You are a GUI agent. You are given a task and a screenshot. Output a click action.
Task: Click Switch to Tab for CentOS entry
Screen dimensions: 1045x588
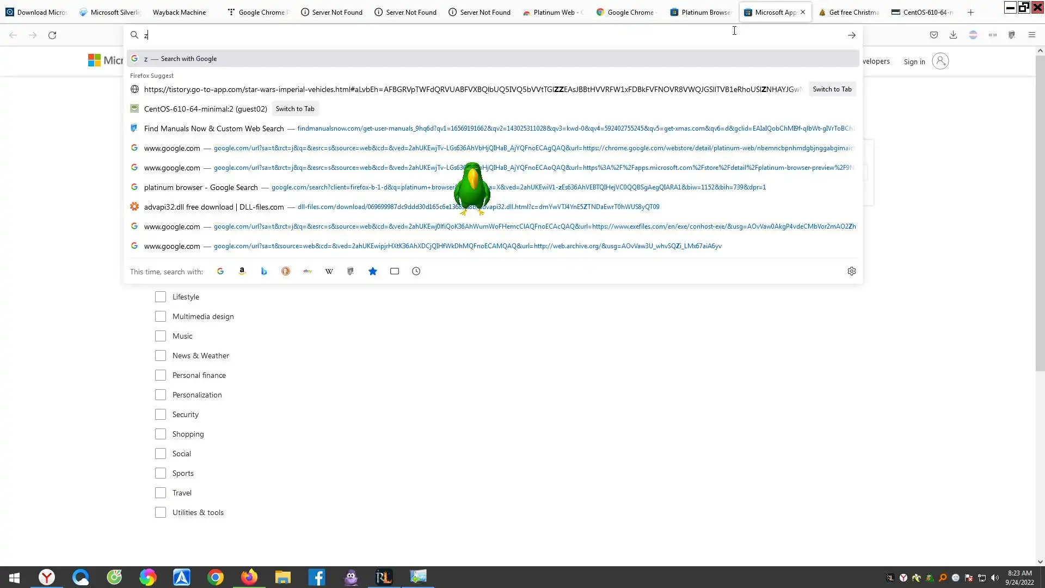pyautogui.click(x=295, y=109)
